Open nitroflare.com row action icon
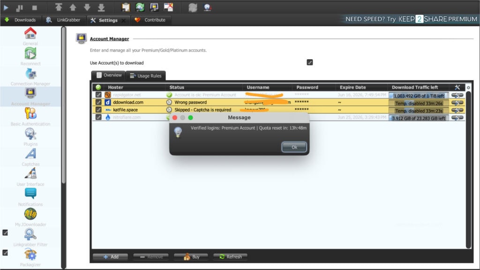 tap(457, 118)
